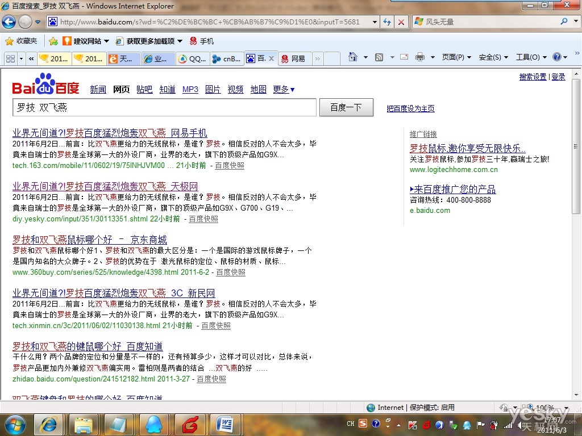582x436 pixels.
Task: Open the 手机 favorites bar link
Action: tap(202, 41)
